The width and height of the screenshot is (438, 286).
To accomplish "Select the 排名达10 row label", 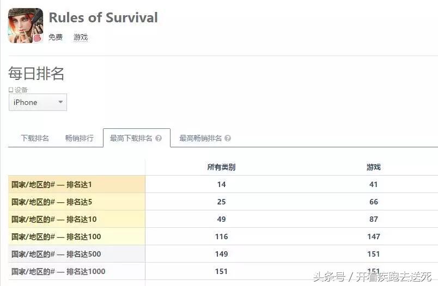I will pyautogui.click(x=54, y=219).
